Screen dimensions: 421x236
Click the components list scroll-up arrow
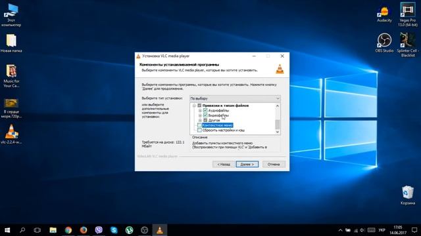coord(278,106)
